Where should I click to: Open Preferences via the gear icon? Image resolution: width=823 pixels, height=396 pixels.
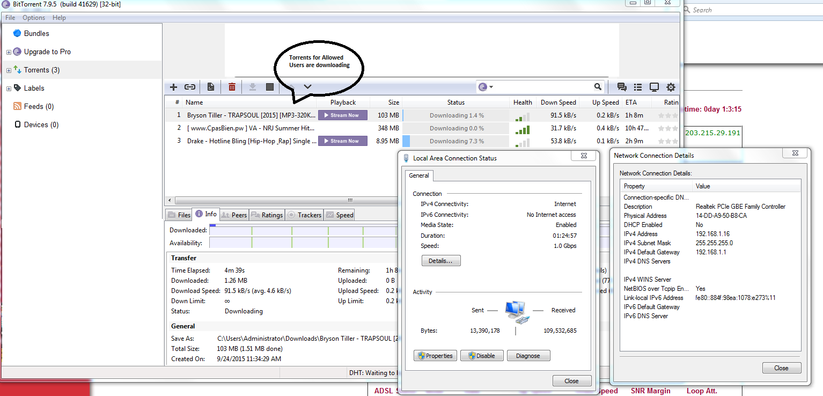click(671, 87)
